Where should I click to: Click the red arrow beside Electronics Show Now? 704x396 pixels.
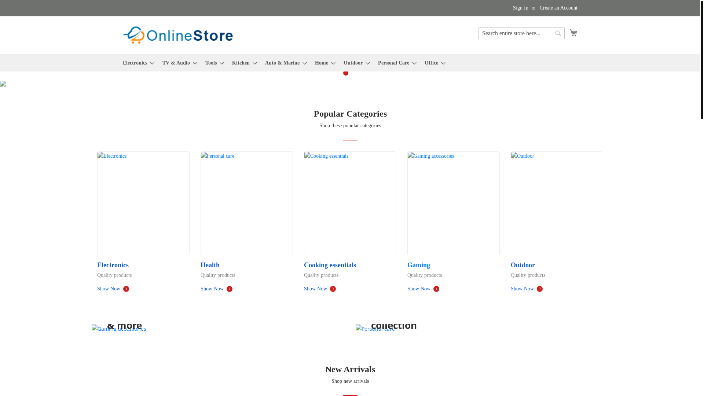click(126, 289)
